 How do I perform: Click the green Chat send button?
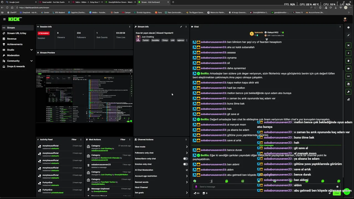pyautogui.click(x=337, y=193)
